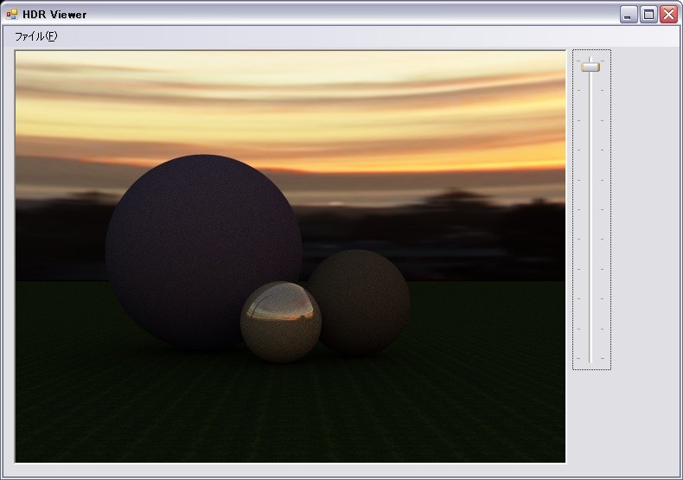Click the rendered HDR image preview
The image size is (683, 480).
pos(290,256)
